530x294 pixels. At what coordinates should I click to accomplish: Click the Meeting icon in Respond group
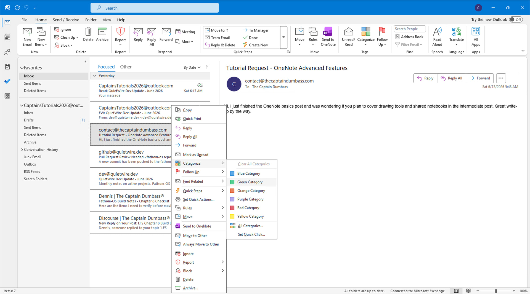coord(178,32)
